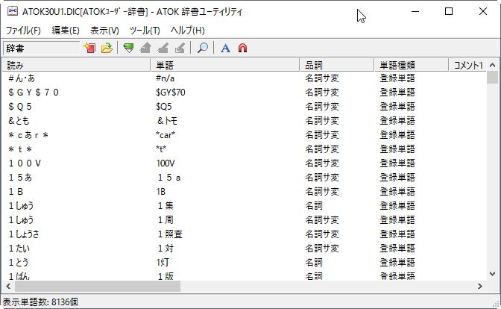Click the new dictionary icon

pyautogui.click(x=89, y=48)
